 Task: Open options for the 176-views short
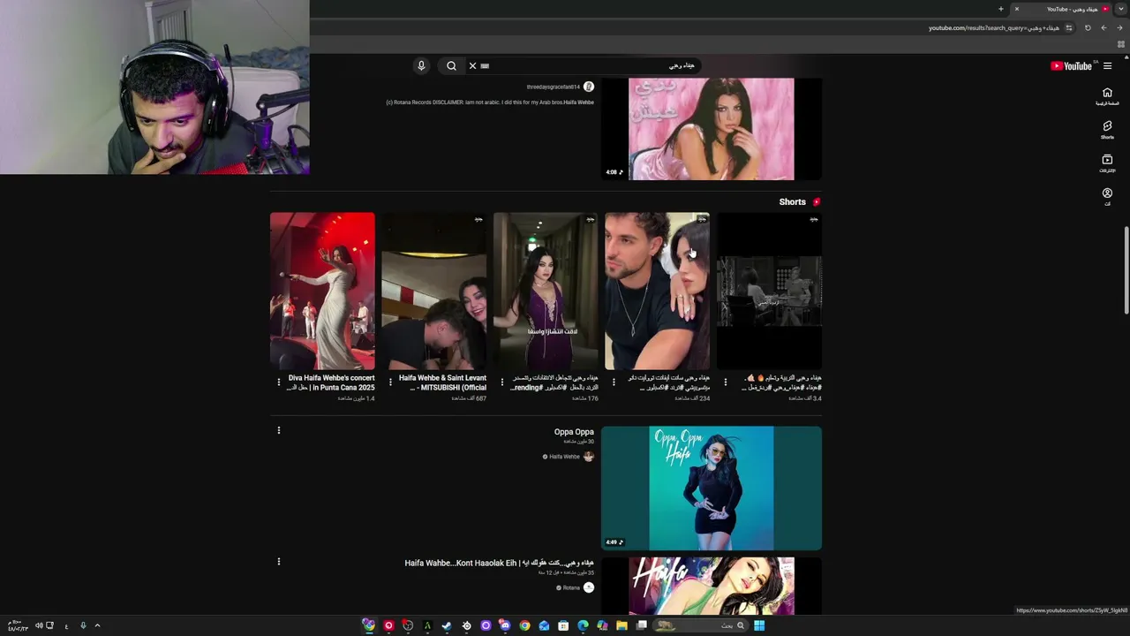pos(501,382)
